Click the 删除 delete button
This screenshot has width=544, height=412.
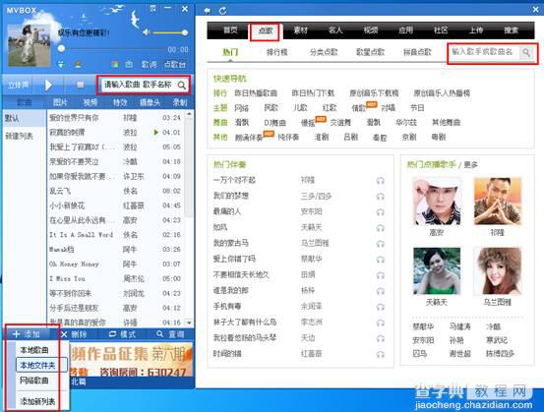pos(74,334)
